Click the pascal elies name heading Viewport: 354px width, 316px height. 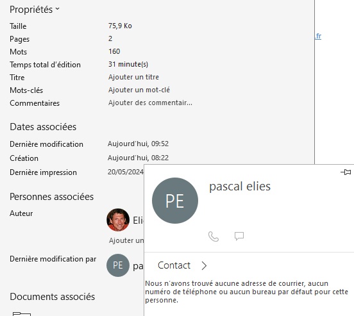pyautogui.click(x=240, y=187)
